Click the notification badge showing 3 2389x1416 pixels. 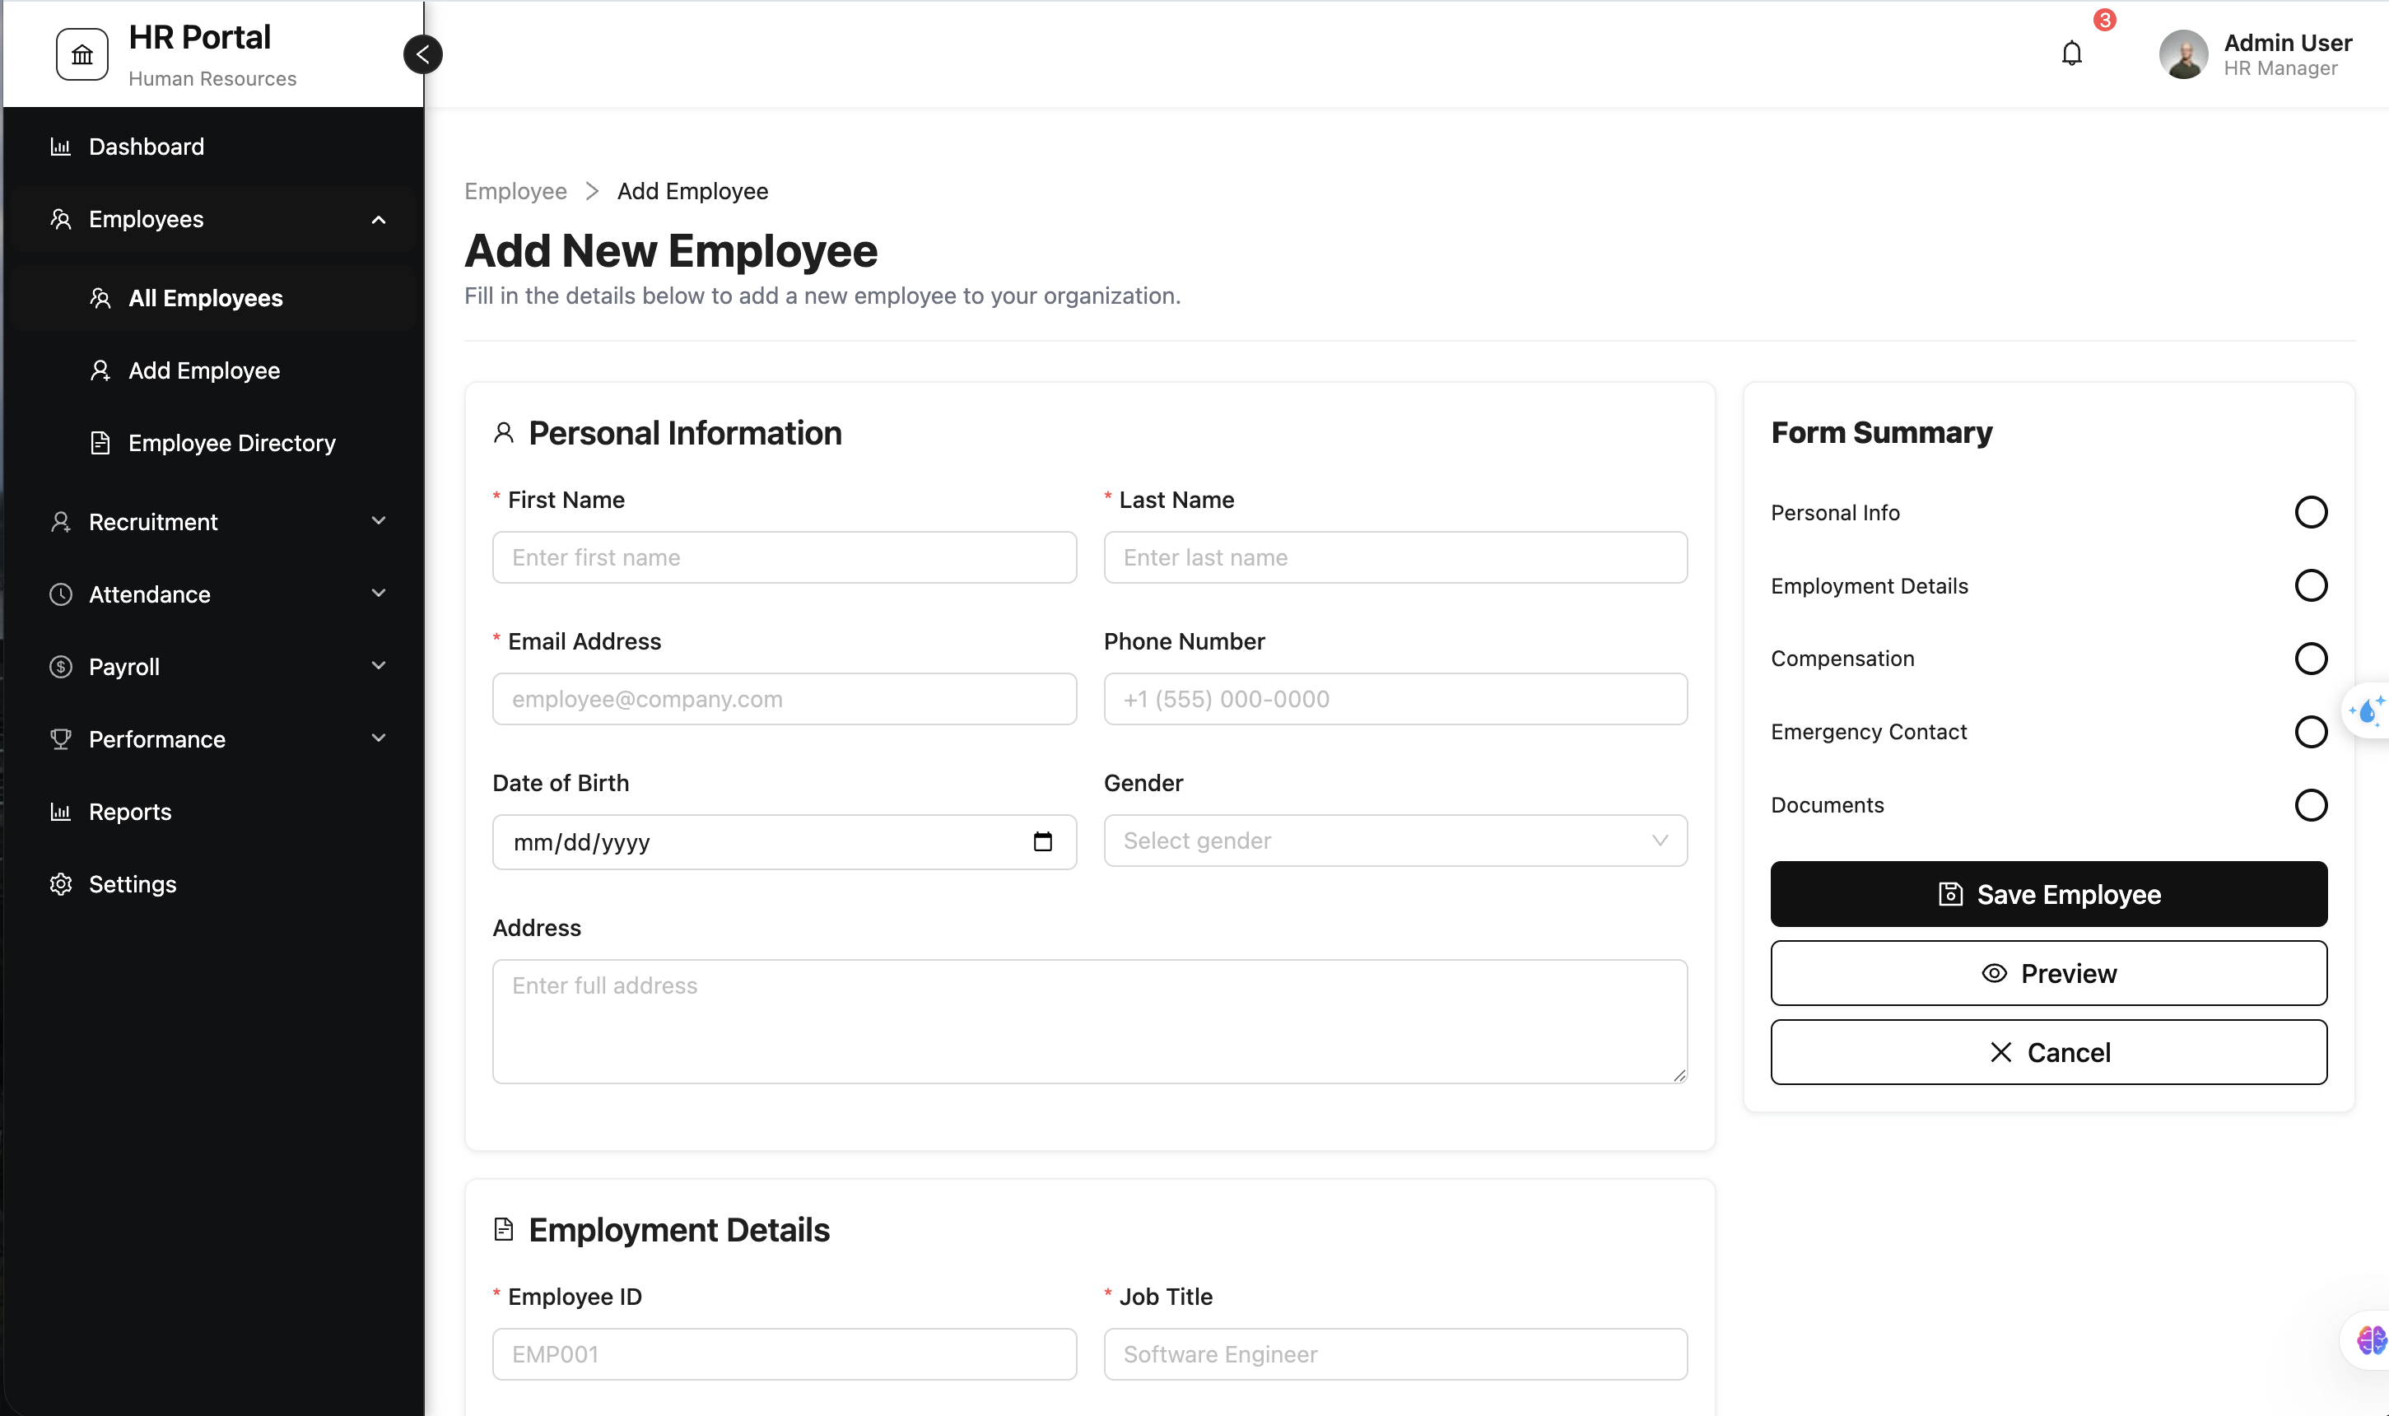(2103, 20)
